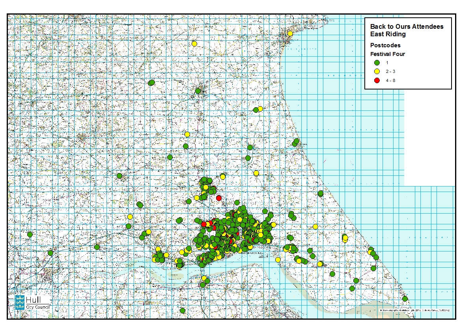
Task: Click the 'Back to Ours Attendees' legend title
Action: pyautogui.click(x=407, y=26)
